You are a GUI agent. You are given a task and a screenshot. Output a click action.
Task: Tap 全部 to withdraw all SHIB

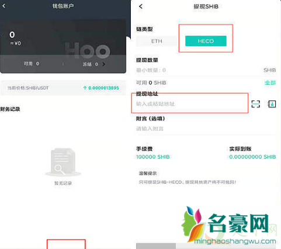270,82
